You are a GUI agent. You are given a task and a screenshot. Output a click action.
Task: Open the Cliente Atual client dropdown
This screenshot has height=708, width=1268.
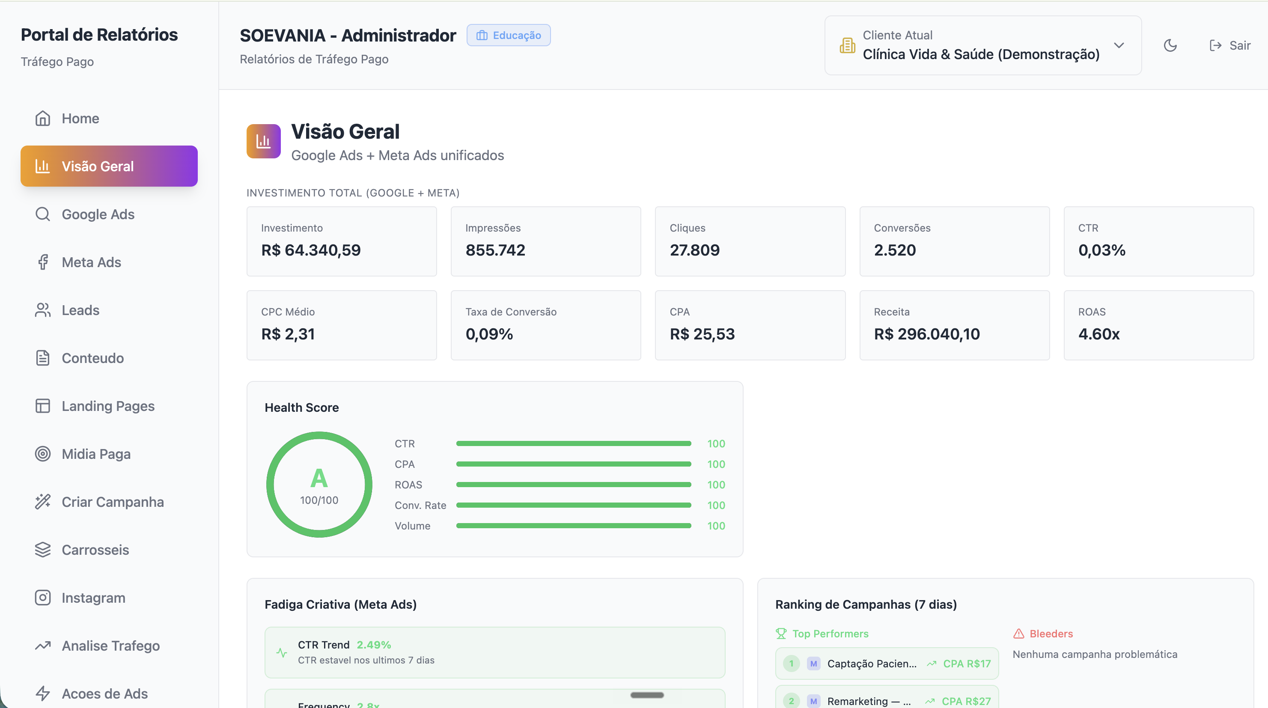pos(982,45)
